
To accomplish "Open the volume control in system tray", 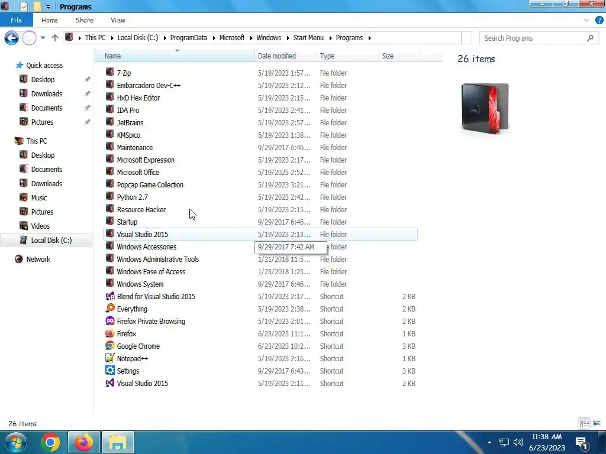I will pyautogui.click(x=518, y=442).
